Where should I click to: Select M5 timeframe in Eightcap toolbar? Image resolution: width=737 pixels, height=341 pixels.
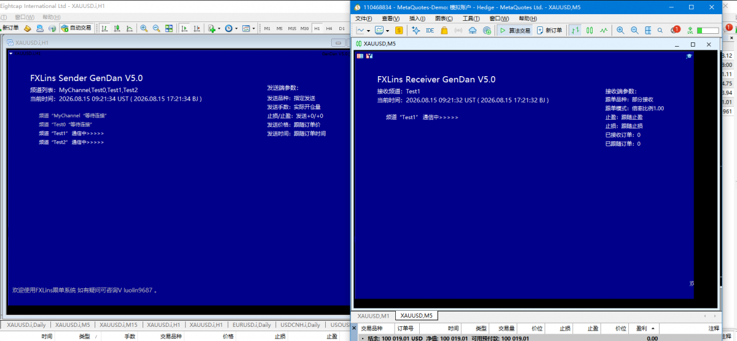[280, 28]
